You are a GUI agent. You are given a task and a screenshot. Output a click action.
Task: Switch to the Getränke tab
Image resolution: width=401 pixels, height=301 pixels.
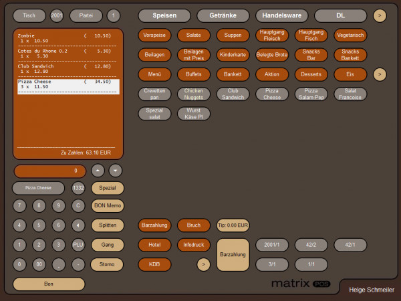click(x=223, y=15)
